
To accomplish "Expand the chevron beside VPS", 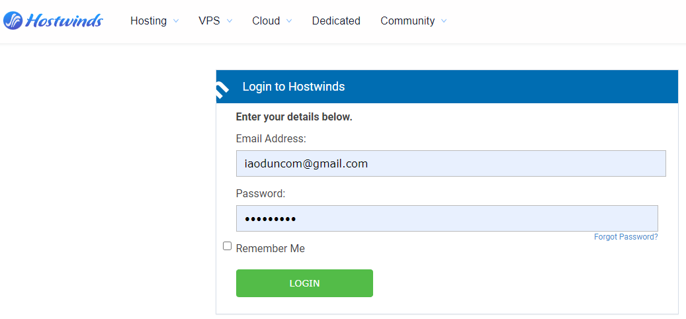I will [230, 21].
